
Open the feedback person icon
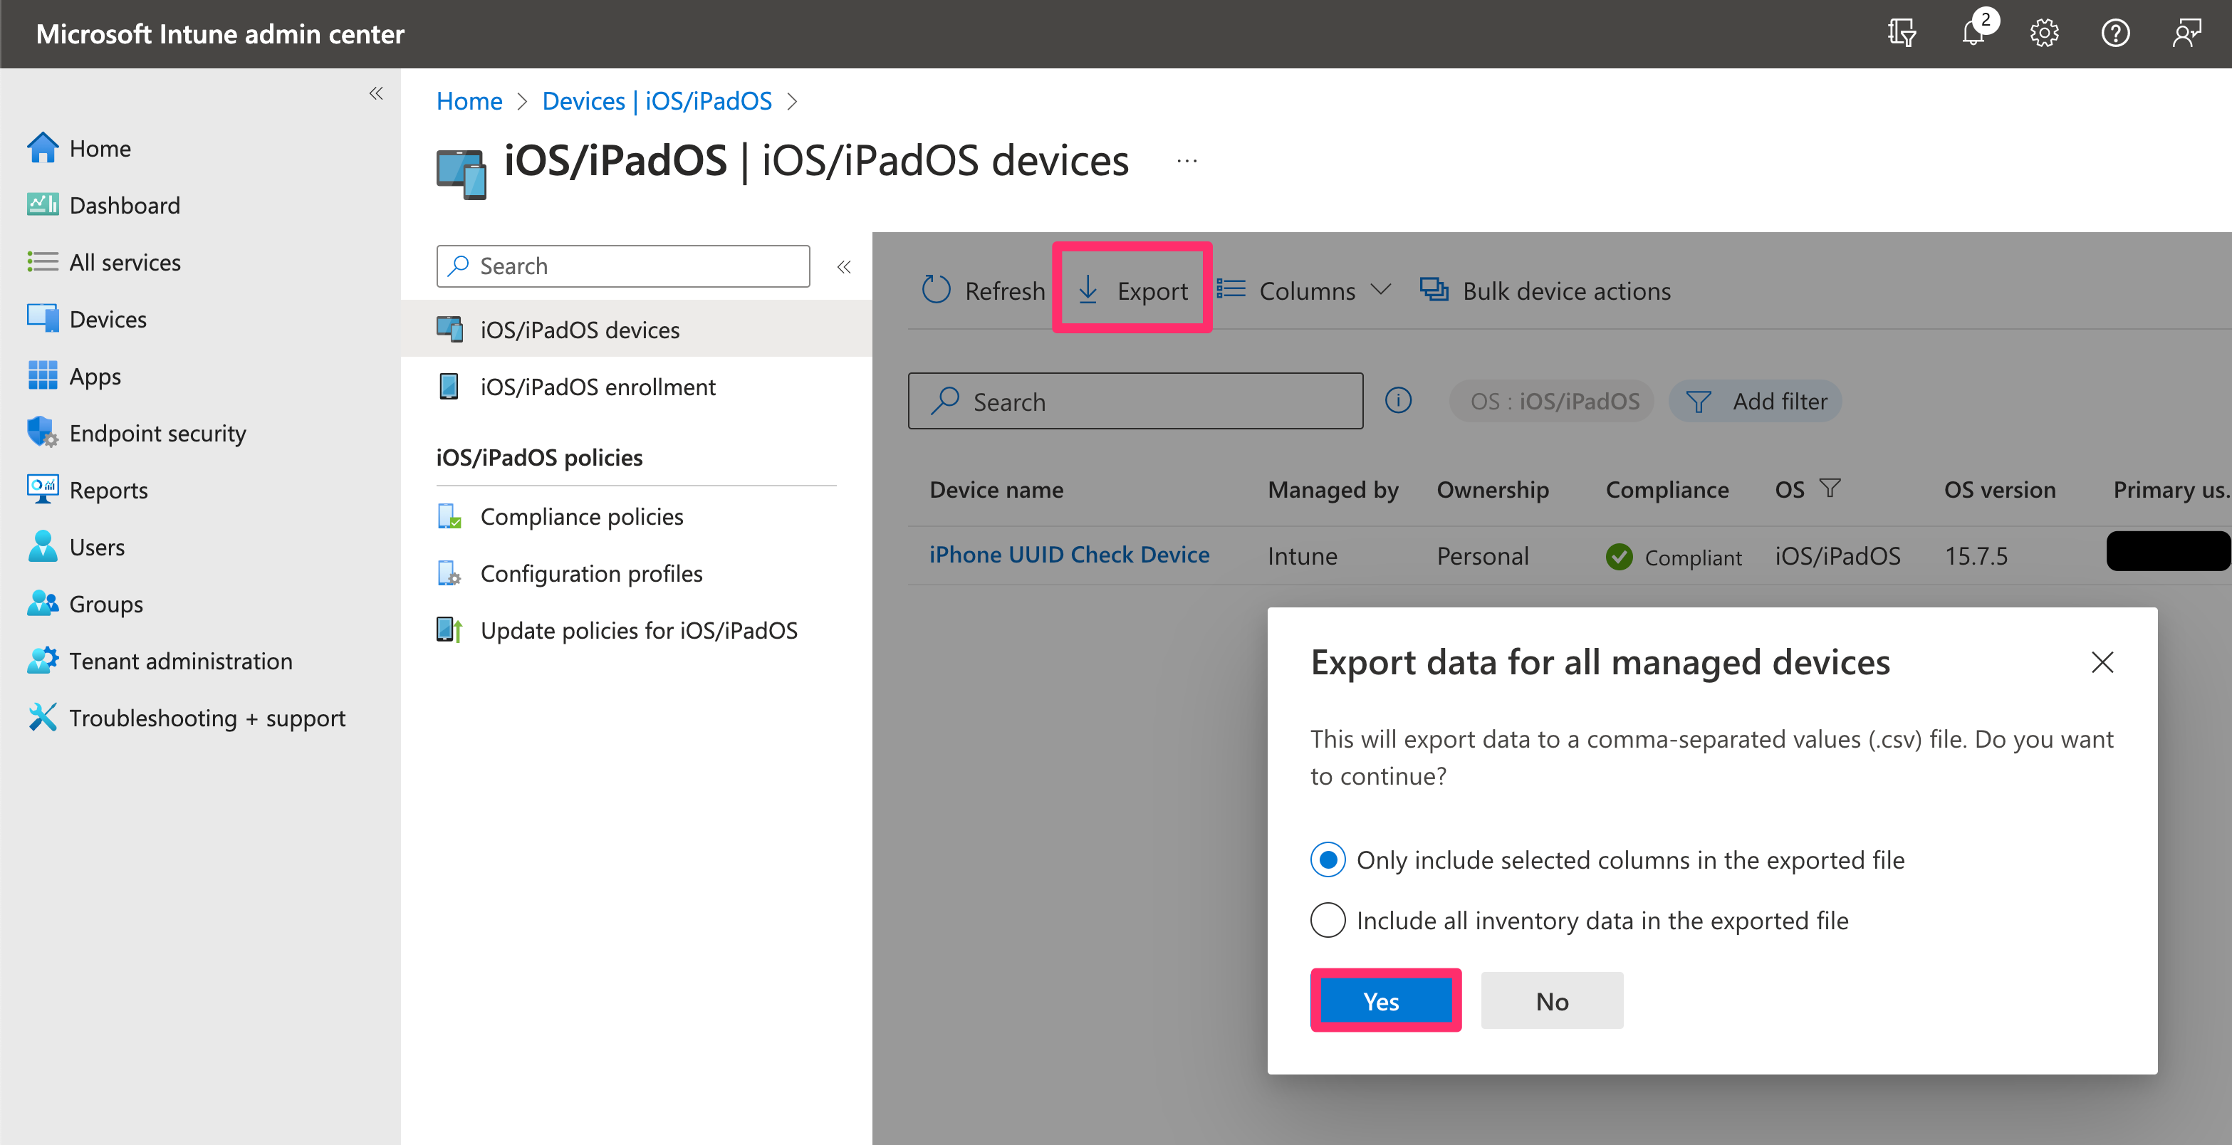click(2186, 33)
